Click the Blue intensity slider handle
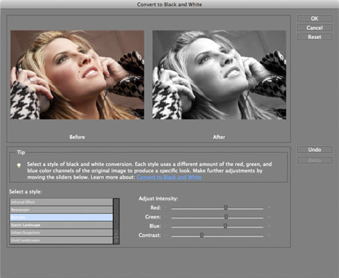This screenshot has width=339, height=278. pyautogui.click(x=226, y=226)
